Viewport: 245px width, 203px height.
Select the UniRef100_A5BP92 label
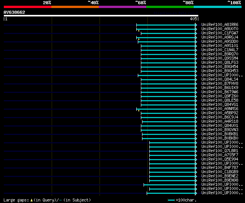[x=220, y=113]
